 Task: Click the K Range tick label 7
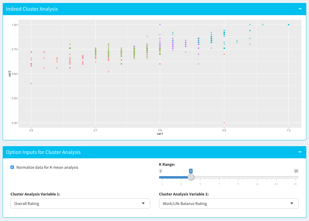click(x=219, y=184)
